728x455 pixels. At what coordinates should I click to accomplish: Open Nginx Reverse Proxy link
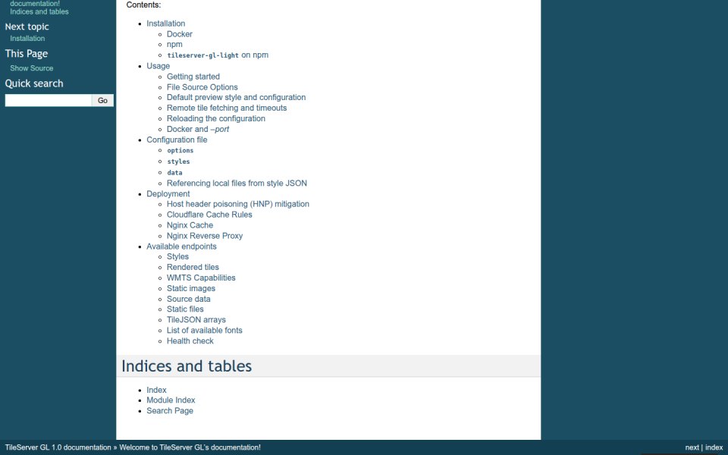tap(205, 236)
